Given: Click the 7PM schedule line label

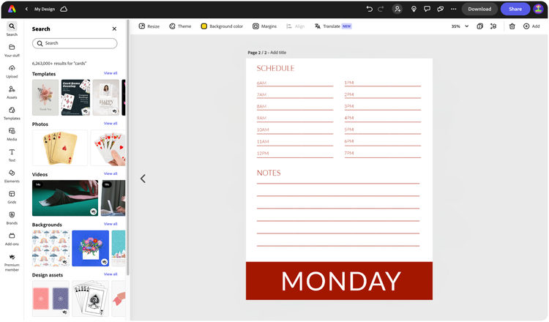Looking at the screenshot, I should (349, 153).
